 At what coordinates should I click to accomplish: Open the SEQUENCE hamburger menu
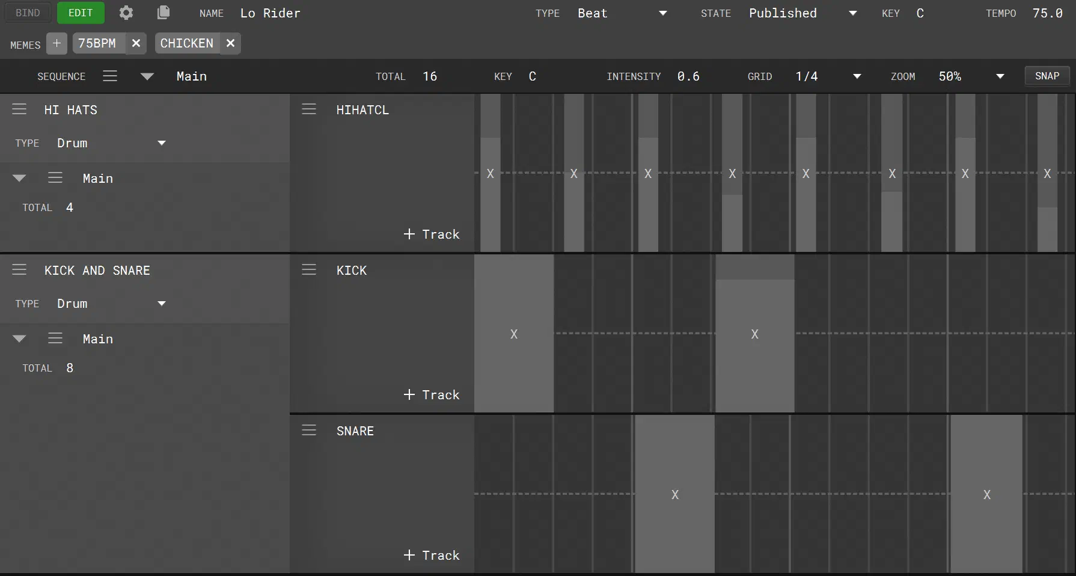point(110,76)
